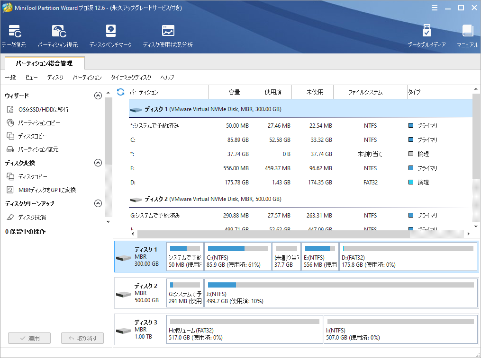Select the H:ボリューム(FAT32) 517.0 GB block
The height and width of the screenshot is (358, 481).
click(245, 330)
